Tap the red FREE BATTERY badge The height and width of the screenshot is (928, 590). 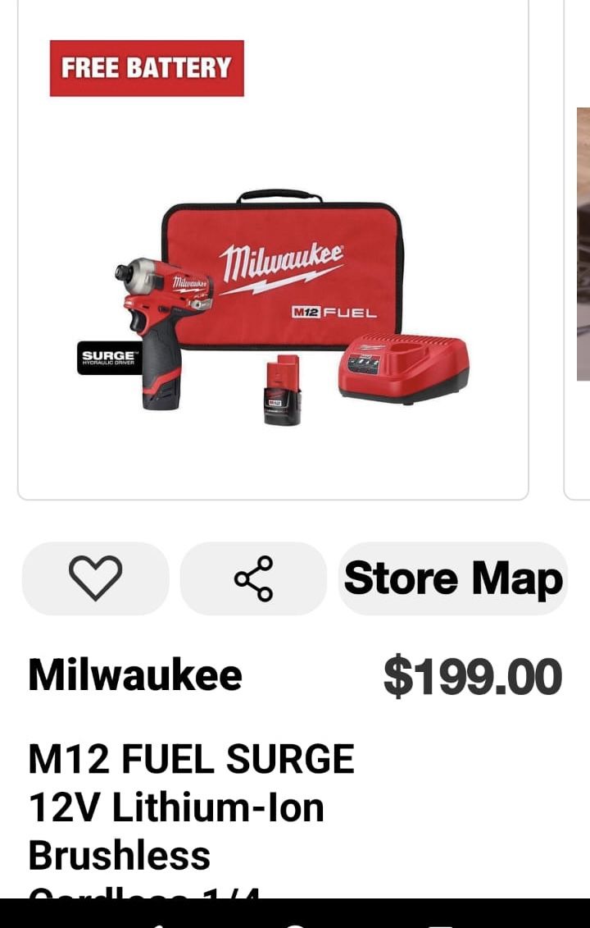pos(147,68)
